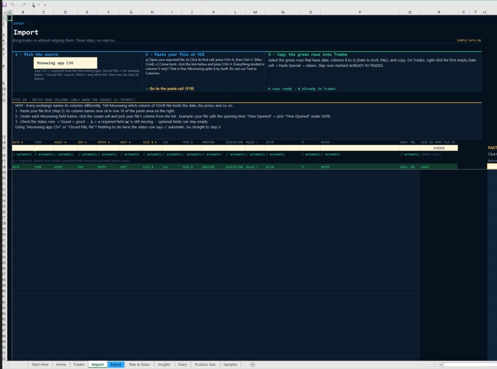Switch to the Start Here sheet tab
The width and height of the screenshot is (497, 369).
(x=40, y=365)
